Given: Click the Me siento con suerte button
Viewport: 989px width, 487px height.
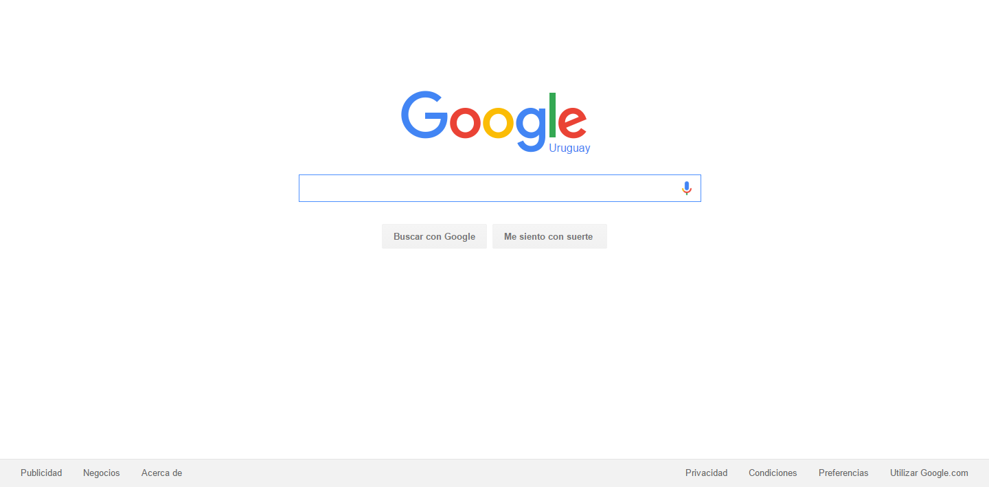Looking at the screenshot, I should pos(549,236).
